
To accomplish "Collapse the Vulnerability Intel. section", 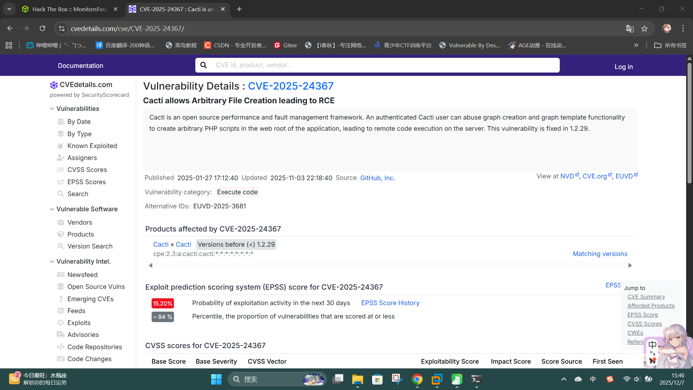I will (x=52, y=261).
